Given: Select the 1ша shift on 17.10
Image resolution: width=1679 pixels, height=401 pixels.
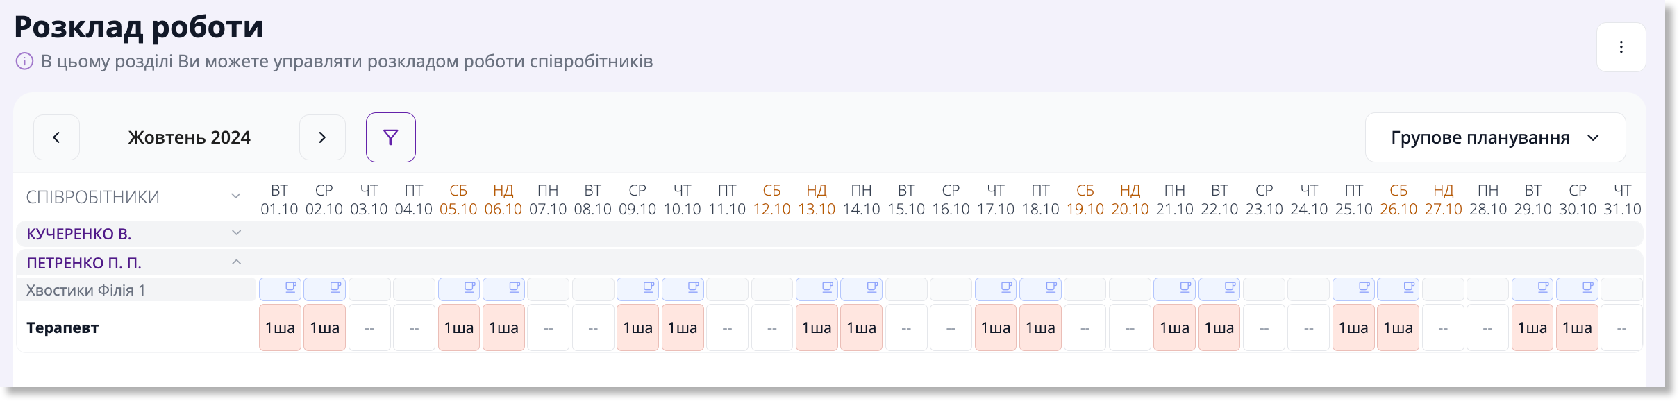Looking at the screenshot, I should [996, 327].
